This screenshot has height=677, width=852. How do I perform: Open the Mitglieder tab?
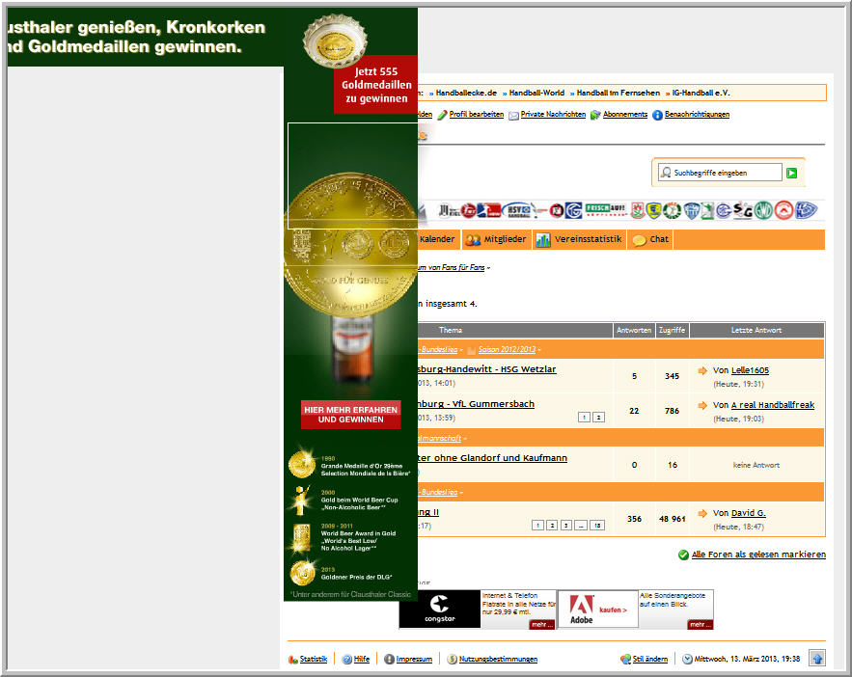click(x=497, y=239)
